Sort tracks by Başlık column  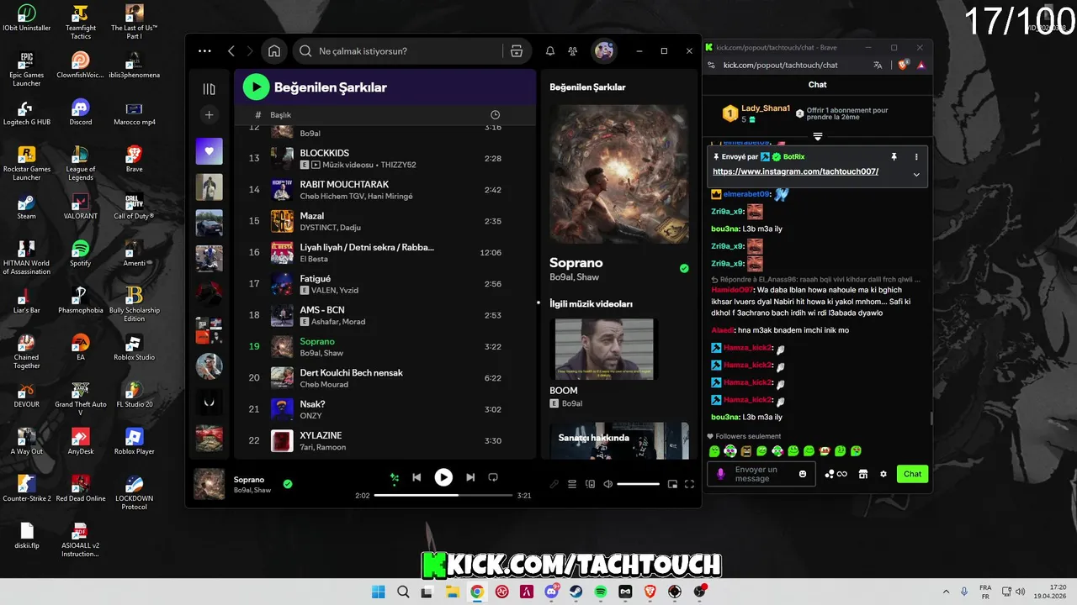point(280,115)
